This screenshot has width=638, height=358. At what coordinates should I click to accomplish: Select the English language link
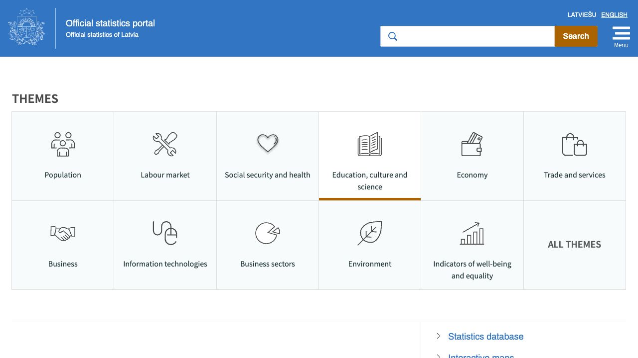[614, 15]
